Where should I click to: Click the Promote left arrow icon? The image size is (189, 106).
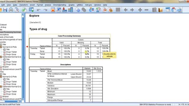126,10
